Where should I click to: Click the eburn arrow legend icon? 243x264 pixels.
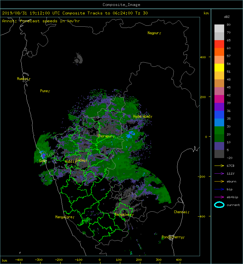point(219,182)
